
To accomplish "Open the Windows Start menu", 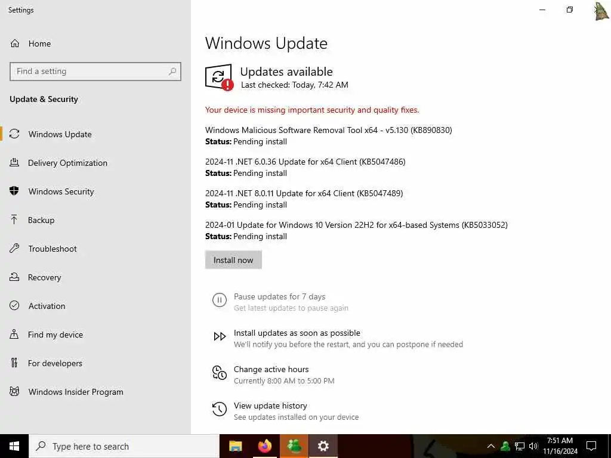I will tap(14, 446).
